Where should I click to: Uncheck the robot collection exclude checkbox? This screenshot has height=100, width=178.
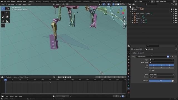tap(171, 9)
